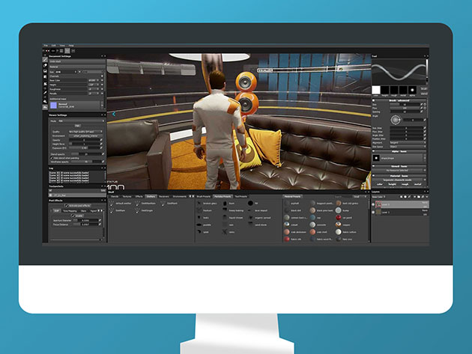The height and width of the screenshot is (354, 472).
Task: Select the Projection tool in left toolbar
Action: click(45, 71)
